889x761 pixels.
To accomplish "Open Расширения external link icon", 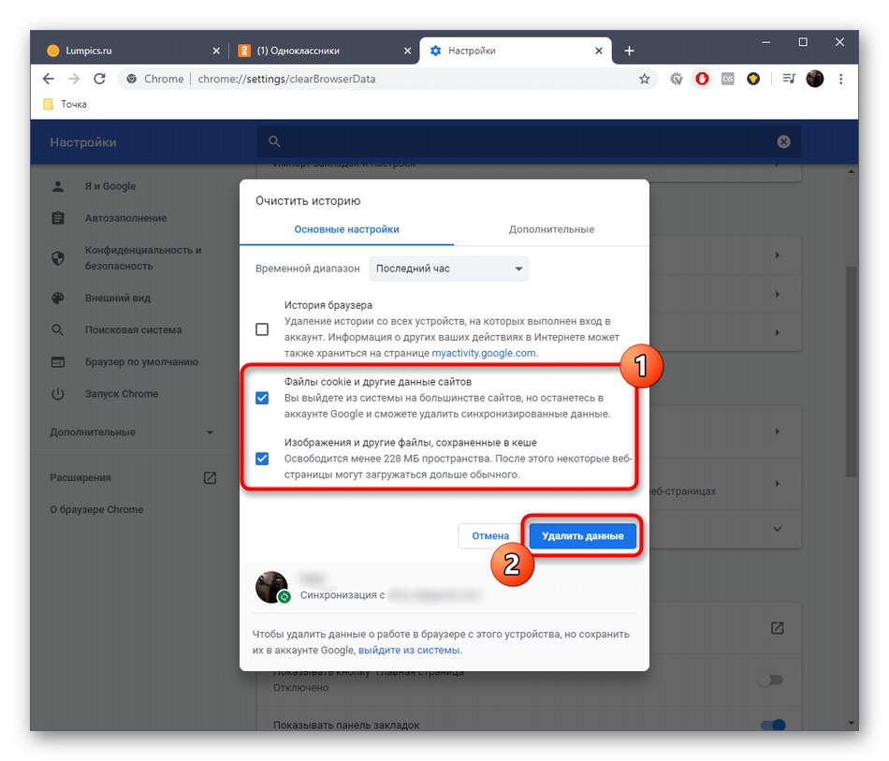I will coord(210,477).
